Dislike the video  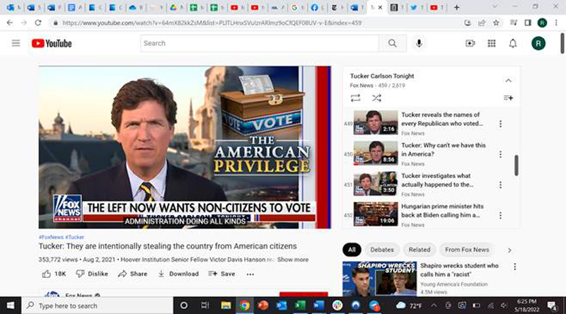pyautogui.click(x=92, y=274)
